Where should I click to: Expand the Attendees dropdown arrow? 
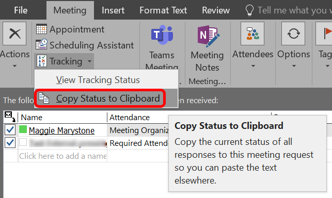(253, 66)
